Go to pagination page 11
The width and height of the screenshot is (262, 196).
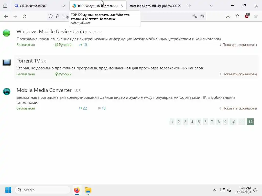(x=242, y=122)
